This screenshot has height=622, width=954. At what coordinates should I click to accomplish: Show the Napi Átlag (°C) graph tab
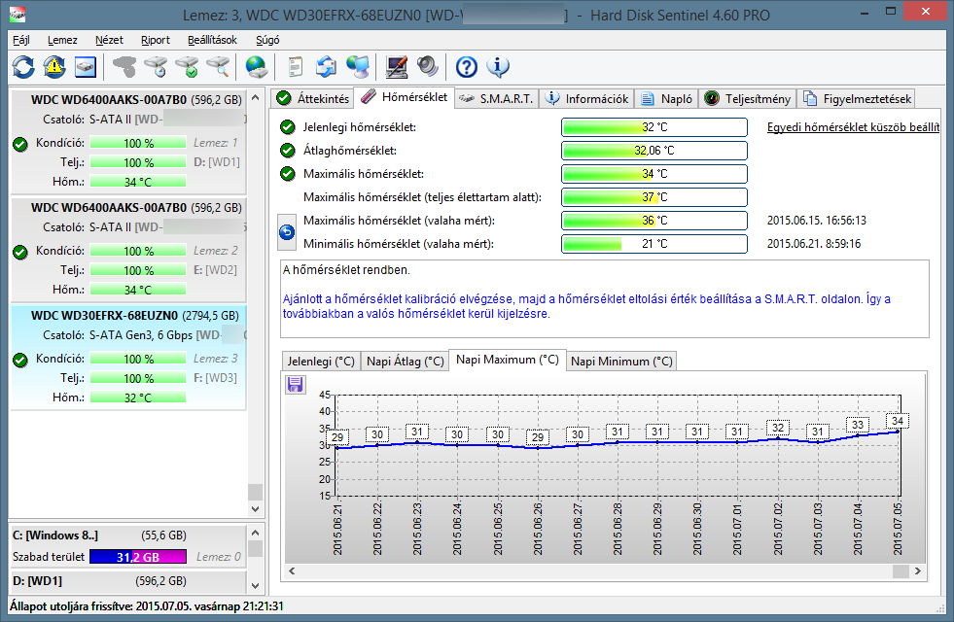[x=405, y=362]
